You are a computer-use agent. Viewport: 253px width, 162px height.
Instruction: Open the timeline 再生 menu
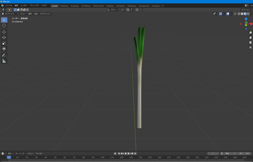click(x=11, y=153)
